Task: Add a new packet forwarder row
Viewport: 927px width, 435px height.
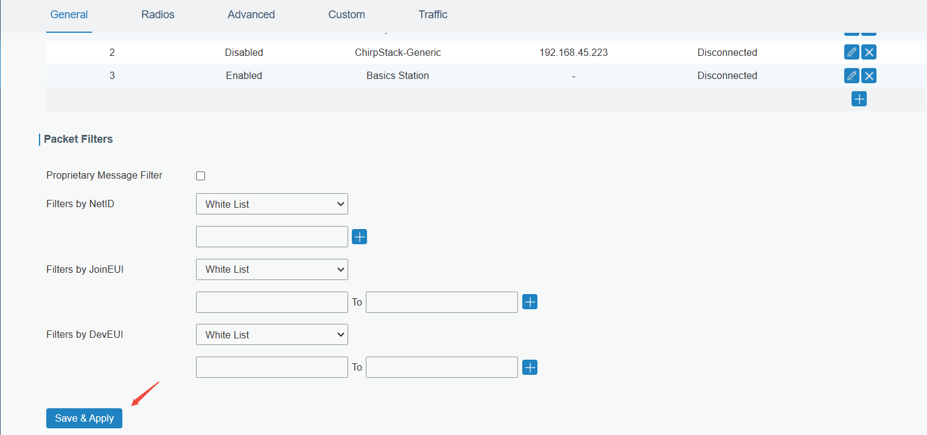Action: click(x=859, y=99)
